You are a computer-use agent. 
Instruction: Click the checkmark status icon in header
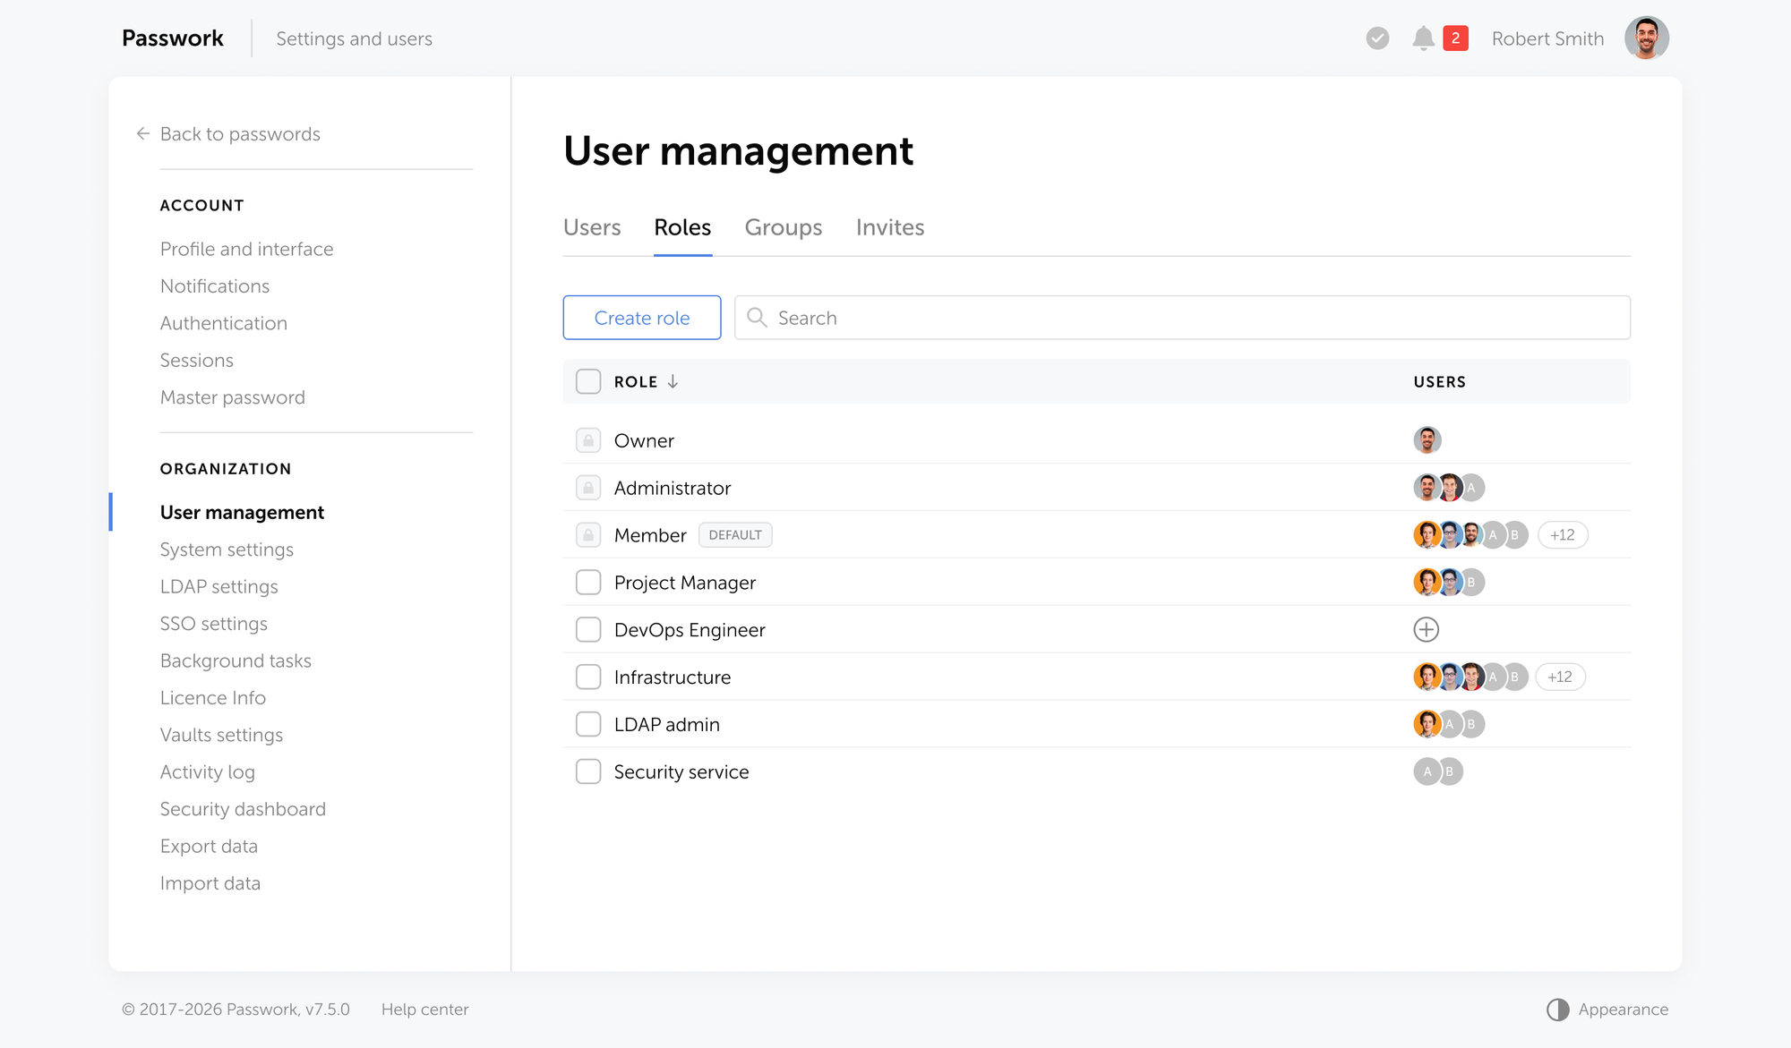click(x=1376, y=38)
